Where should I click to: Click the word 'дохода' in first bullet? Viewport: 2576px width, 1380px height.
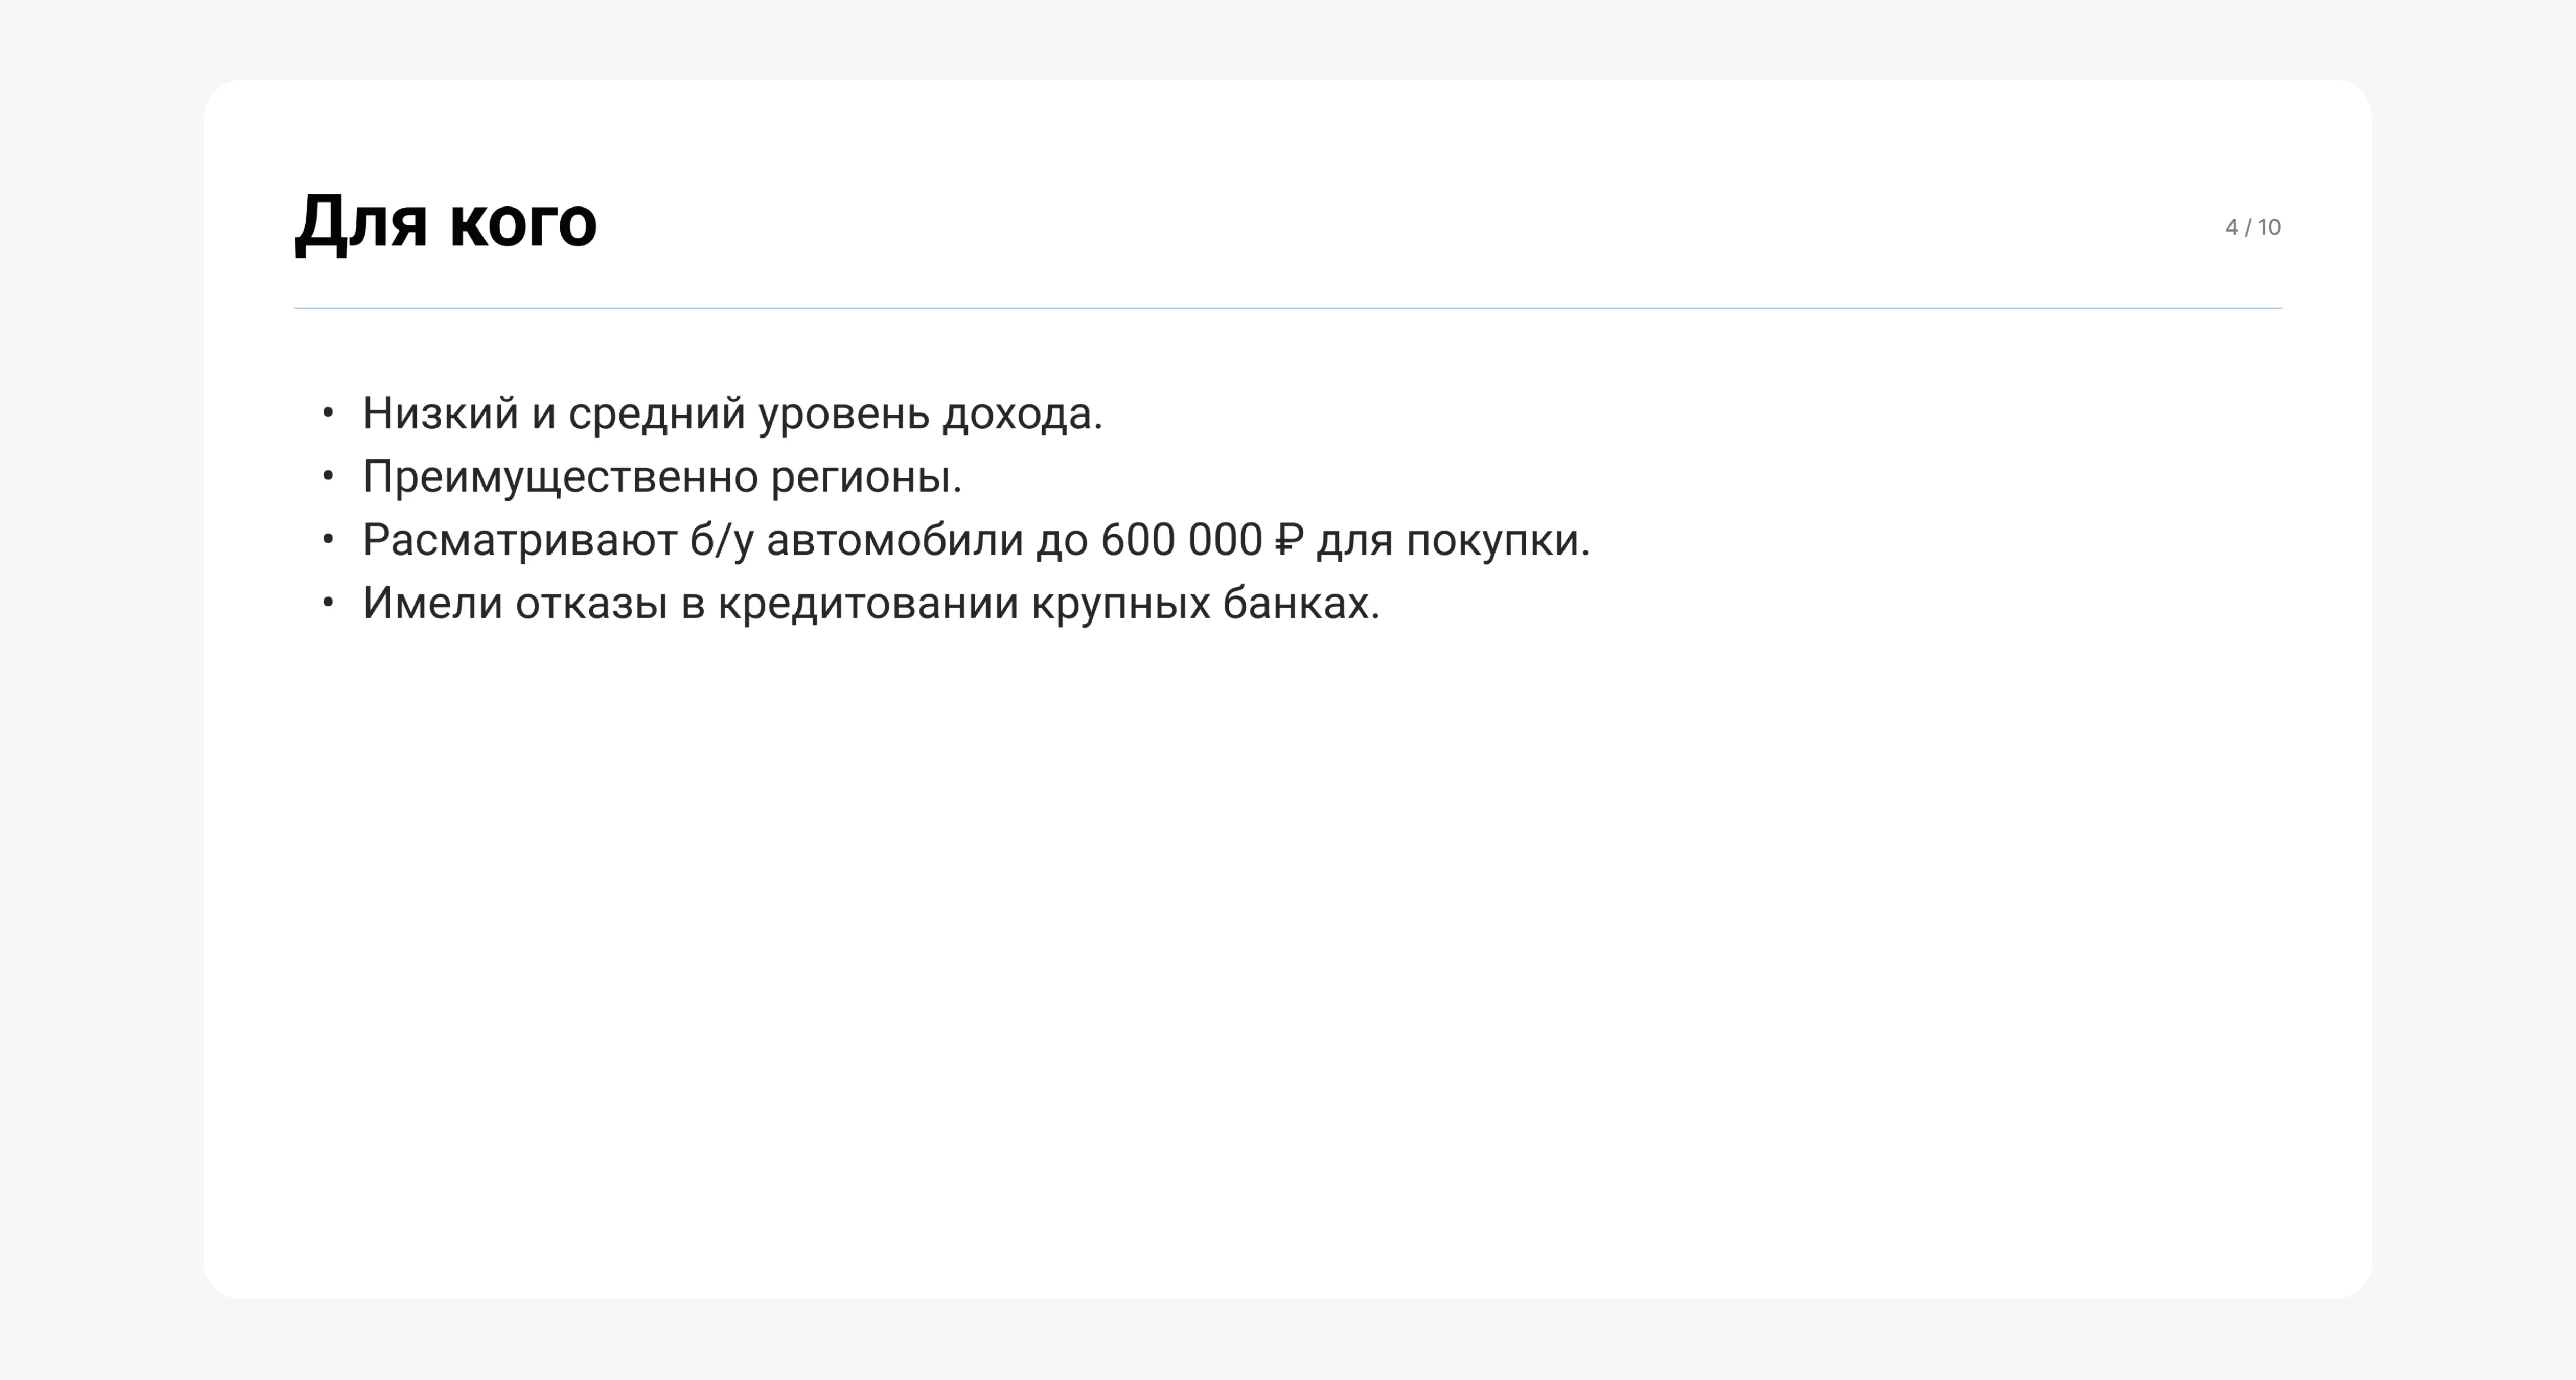pyautogui.click(x=1016, y=414)
